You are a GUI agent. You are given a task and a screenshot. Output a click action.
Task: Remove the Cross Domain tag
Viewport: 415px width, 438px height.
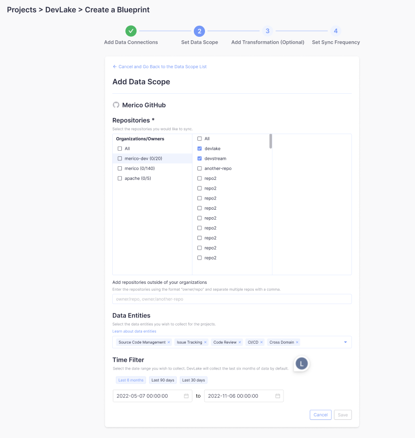297,342
